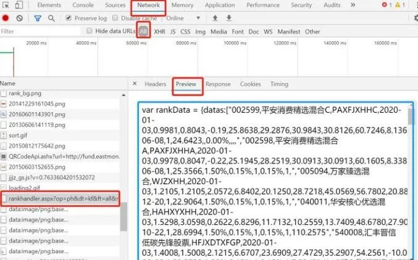Image resolution: width=418 pixels, height=260 pixels.
Task: Open the Timing detail tab
Action: tap(279, 84)
